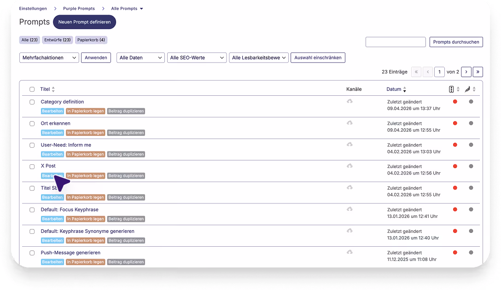Select Default: Focus Keyphrase checkbox
The width and height of the screenshot is (501, 290).
(x=32, y=210)
